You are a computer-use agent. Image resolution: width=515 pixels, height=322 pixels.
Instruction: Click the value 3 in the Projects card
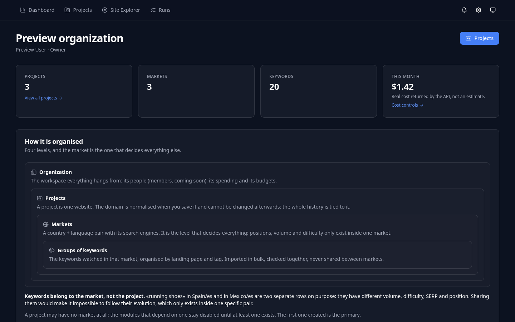point(27,87)
